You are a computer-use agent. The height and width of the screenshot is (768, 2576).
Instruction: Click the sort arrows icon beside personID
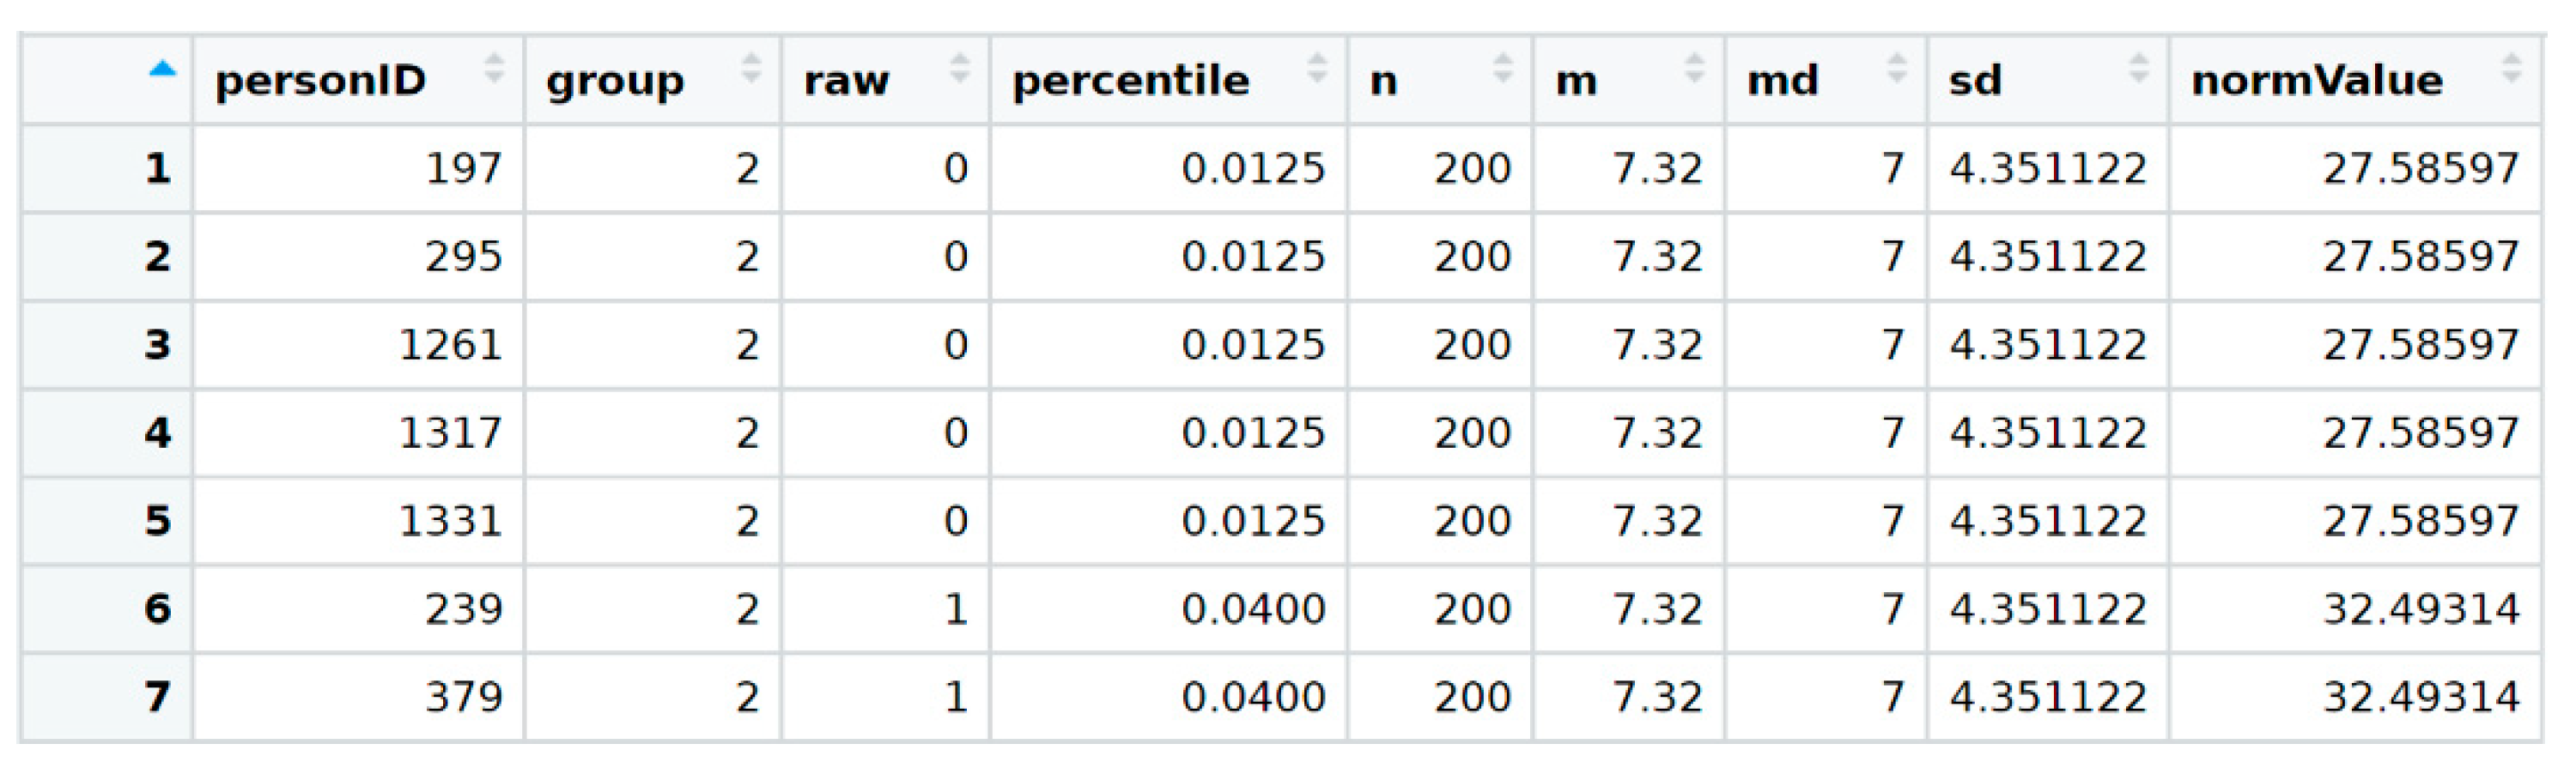click(494, 69)
